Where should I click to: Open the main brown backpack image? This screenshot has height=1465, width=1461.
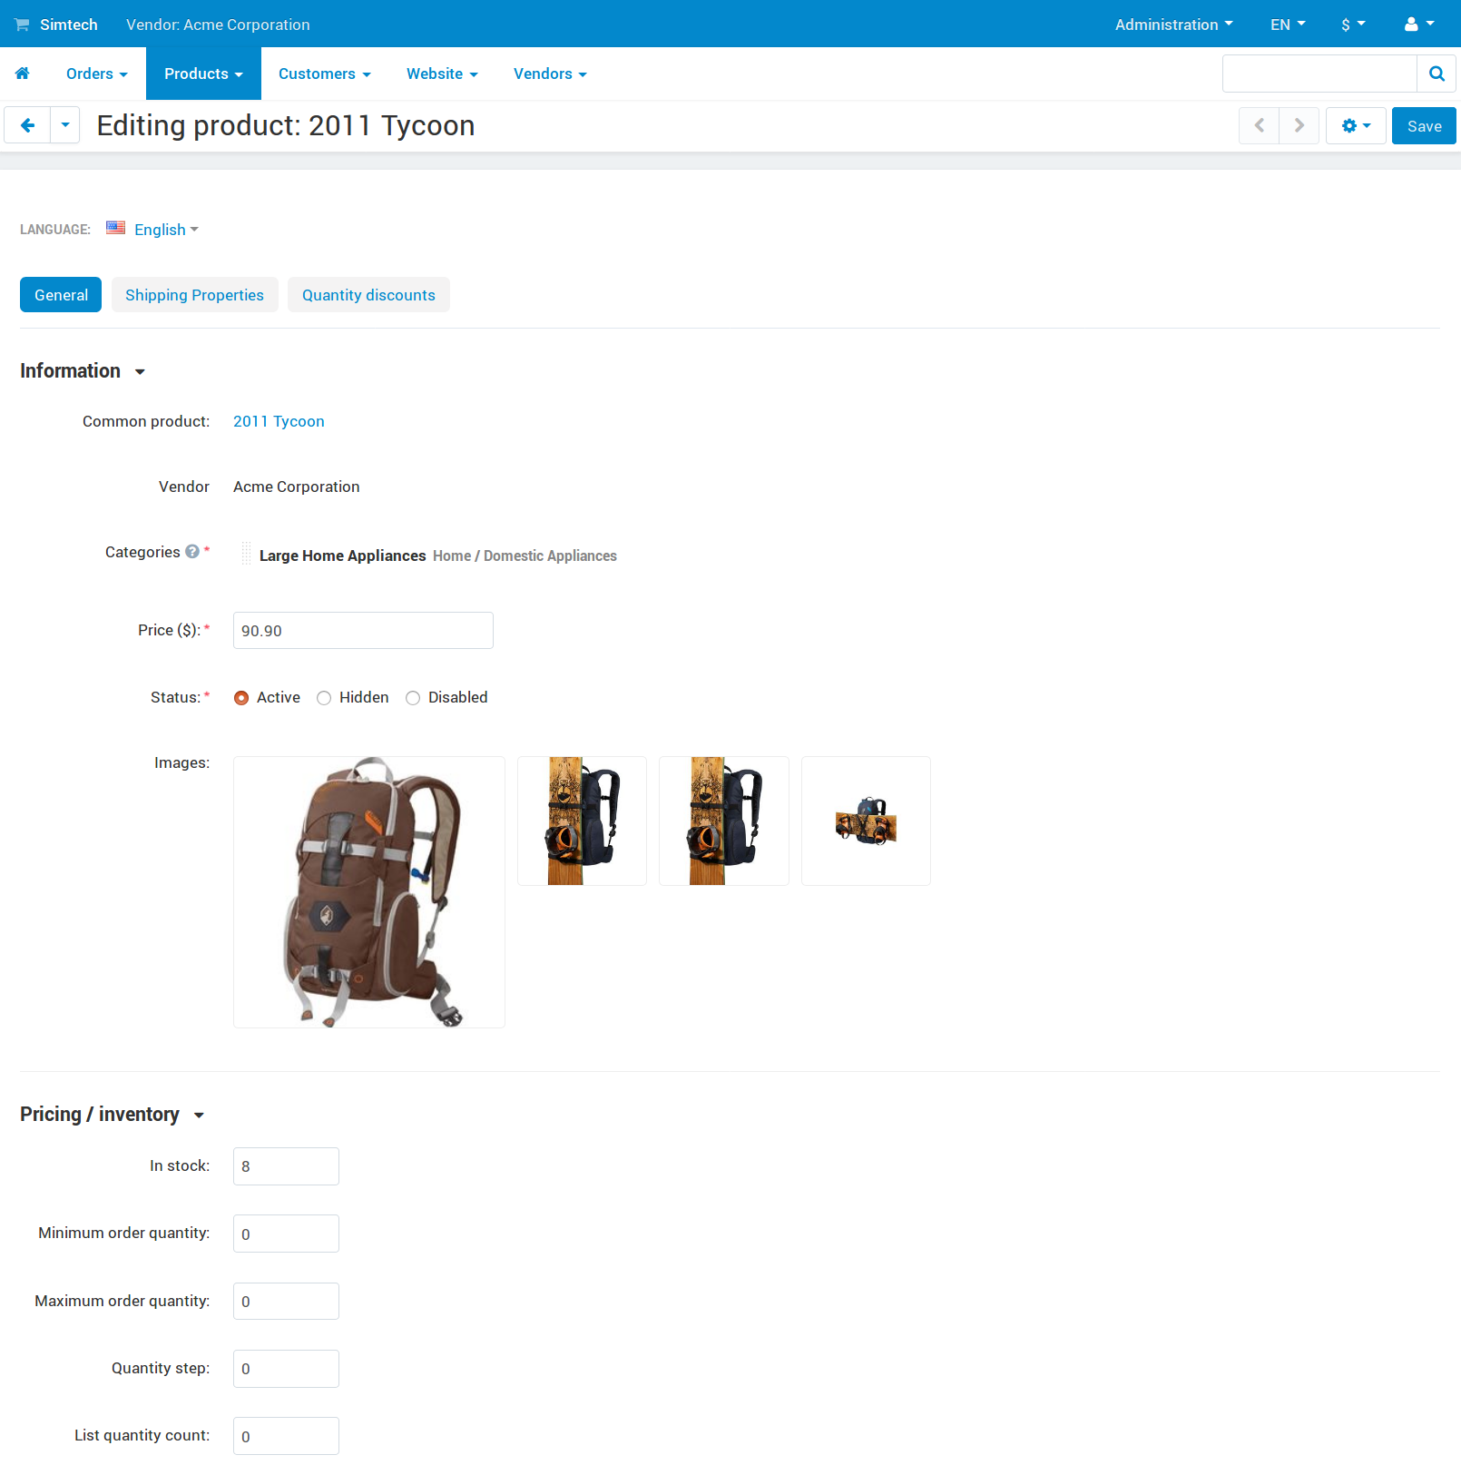pyautogui.click(x=369, y=892)
